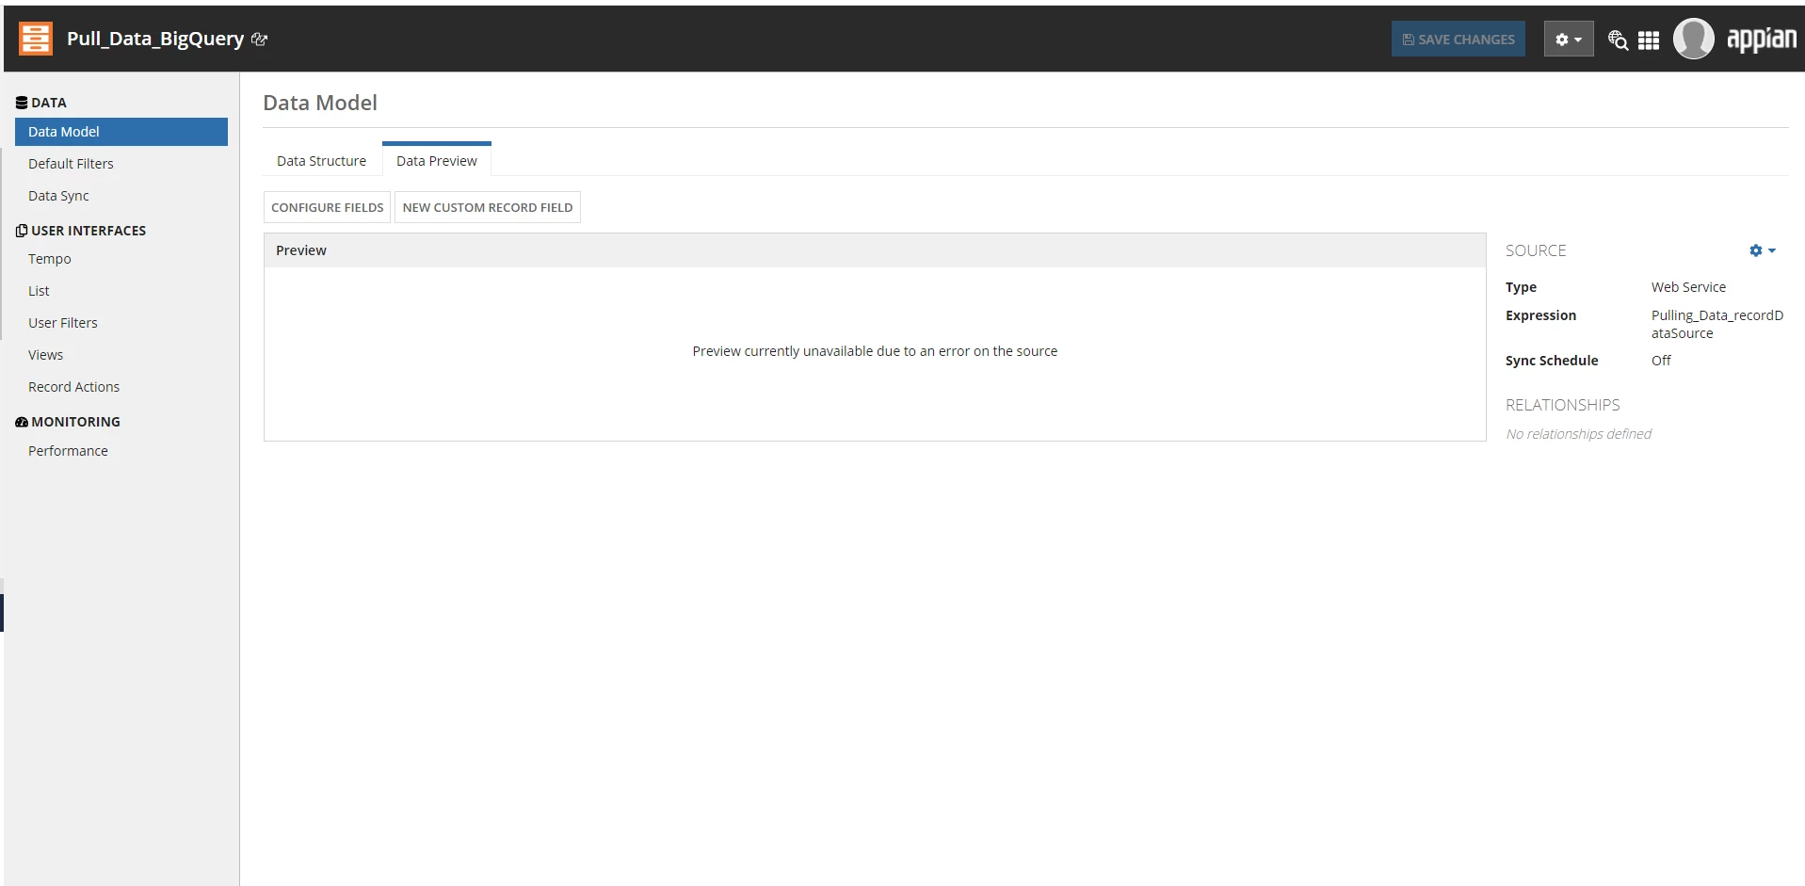Click the No relationships defined text

click(1578, 434)
